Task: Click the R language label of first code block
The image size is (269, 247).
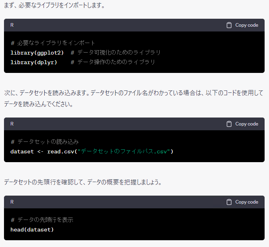Action: tap(12, 25)
